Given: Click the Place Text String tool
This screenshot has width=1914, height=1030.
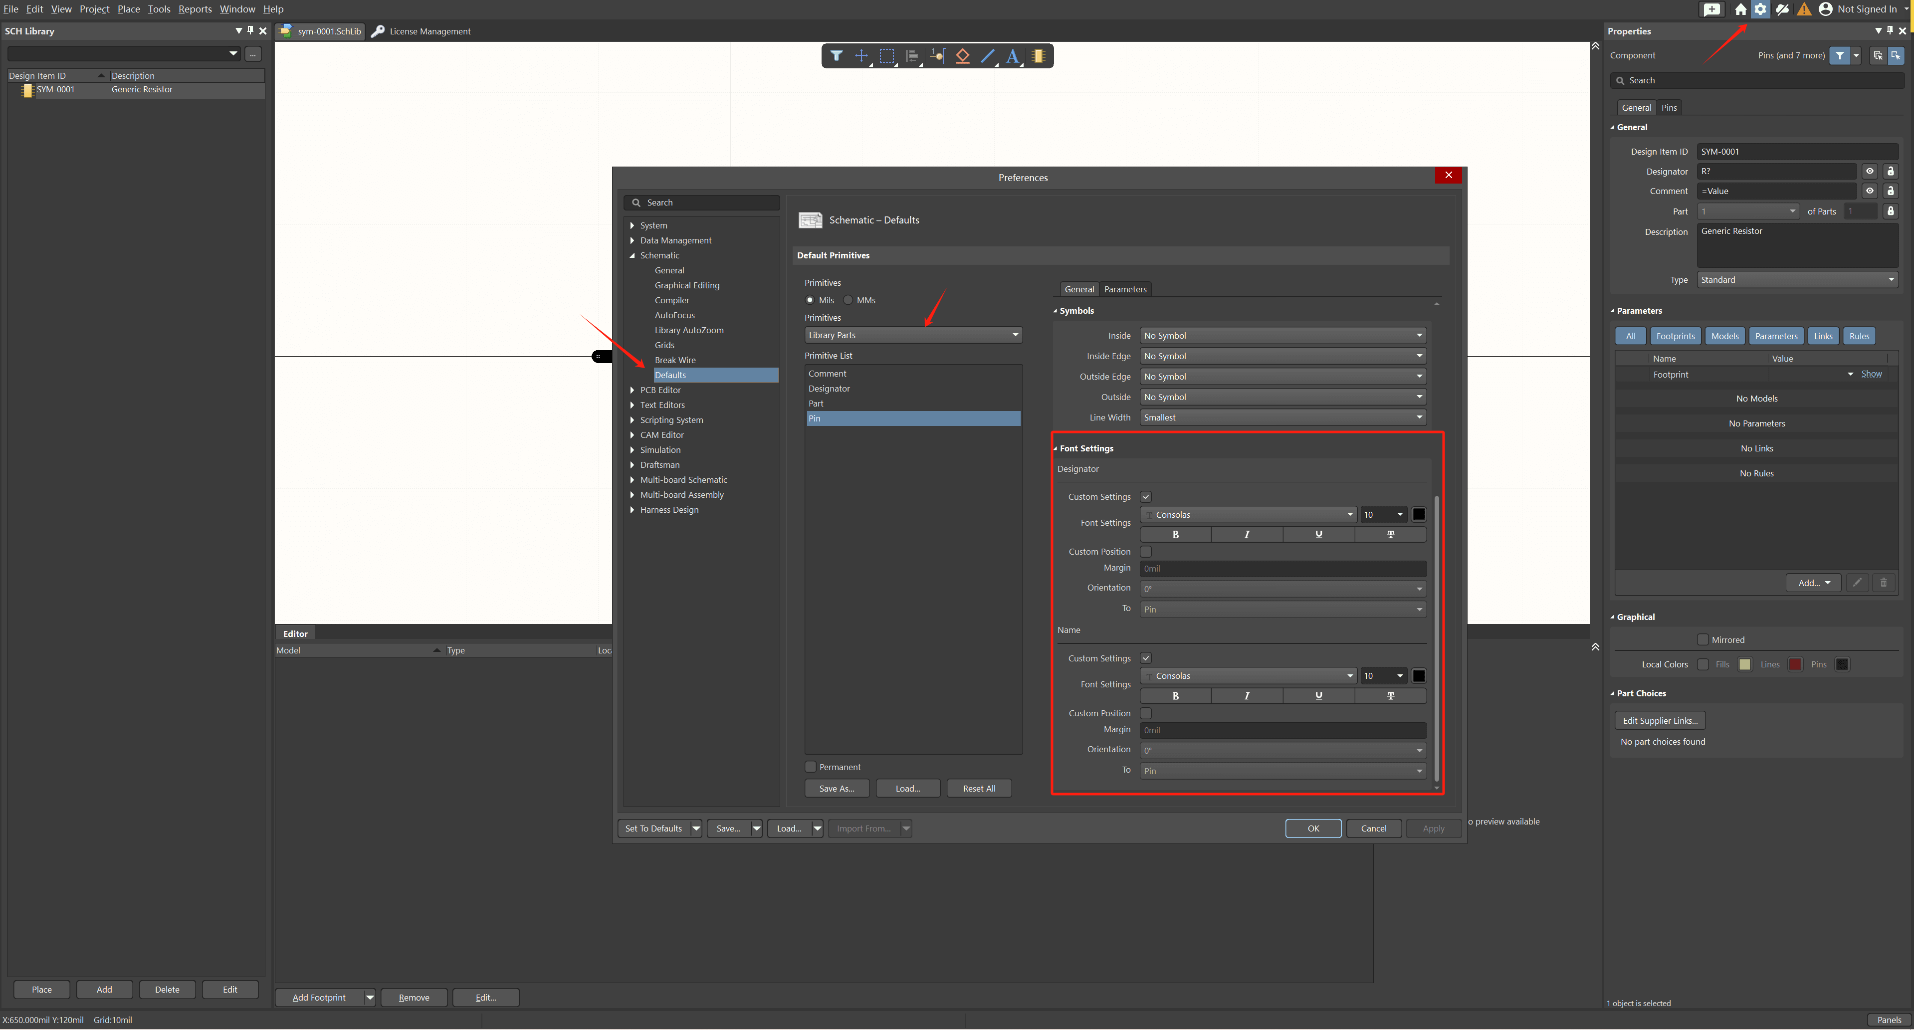Looking at the screenshot, I should [x=1012, y=56].
